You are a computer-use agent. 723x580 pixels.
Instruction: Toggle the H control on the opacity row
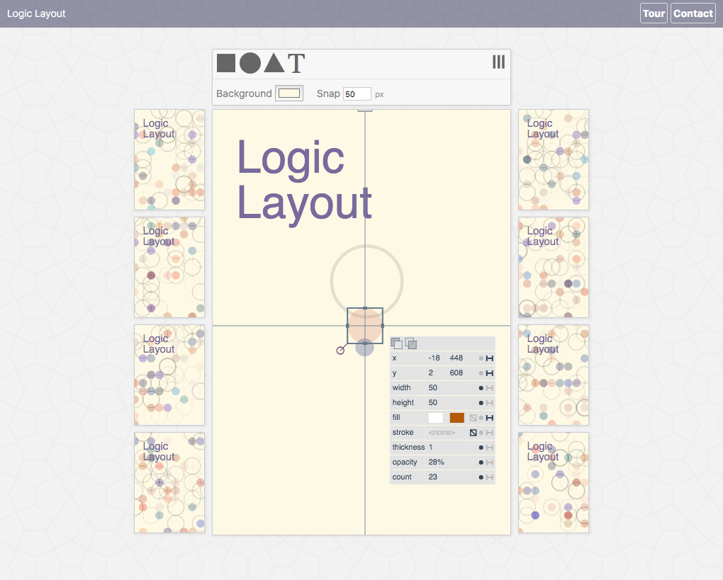[x=489, y=462]
